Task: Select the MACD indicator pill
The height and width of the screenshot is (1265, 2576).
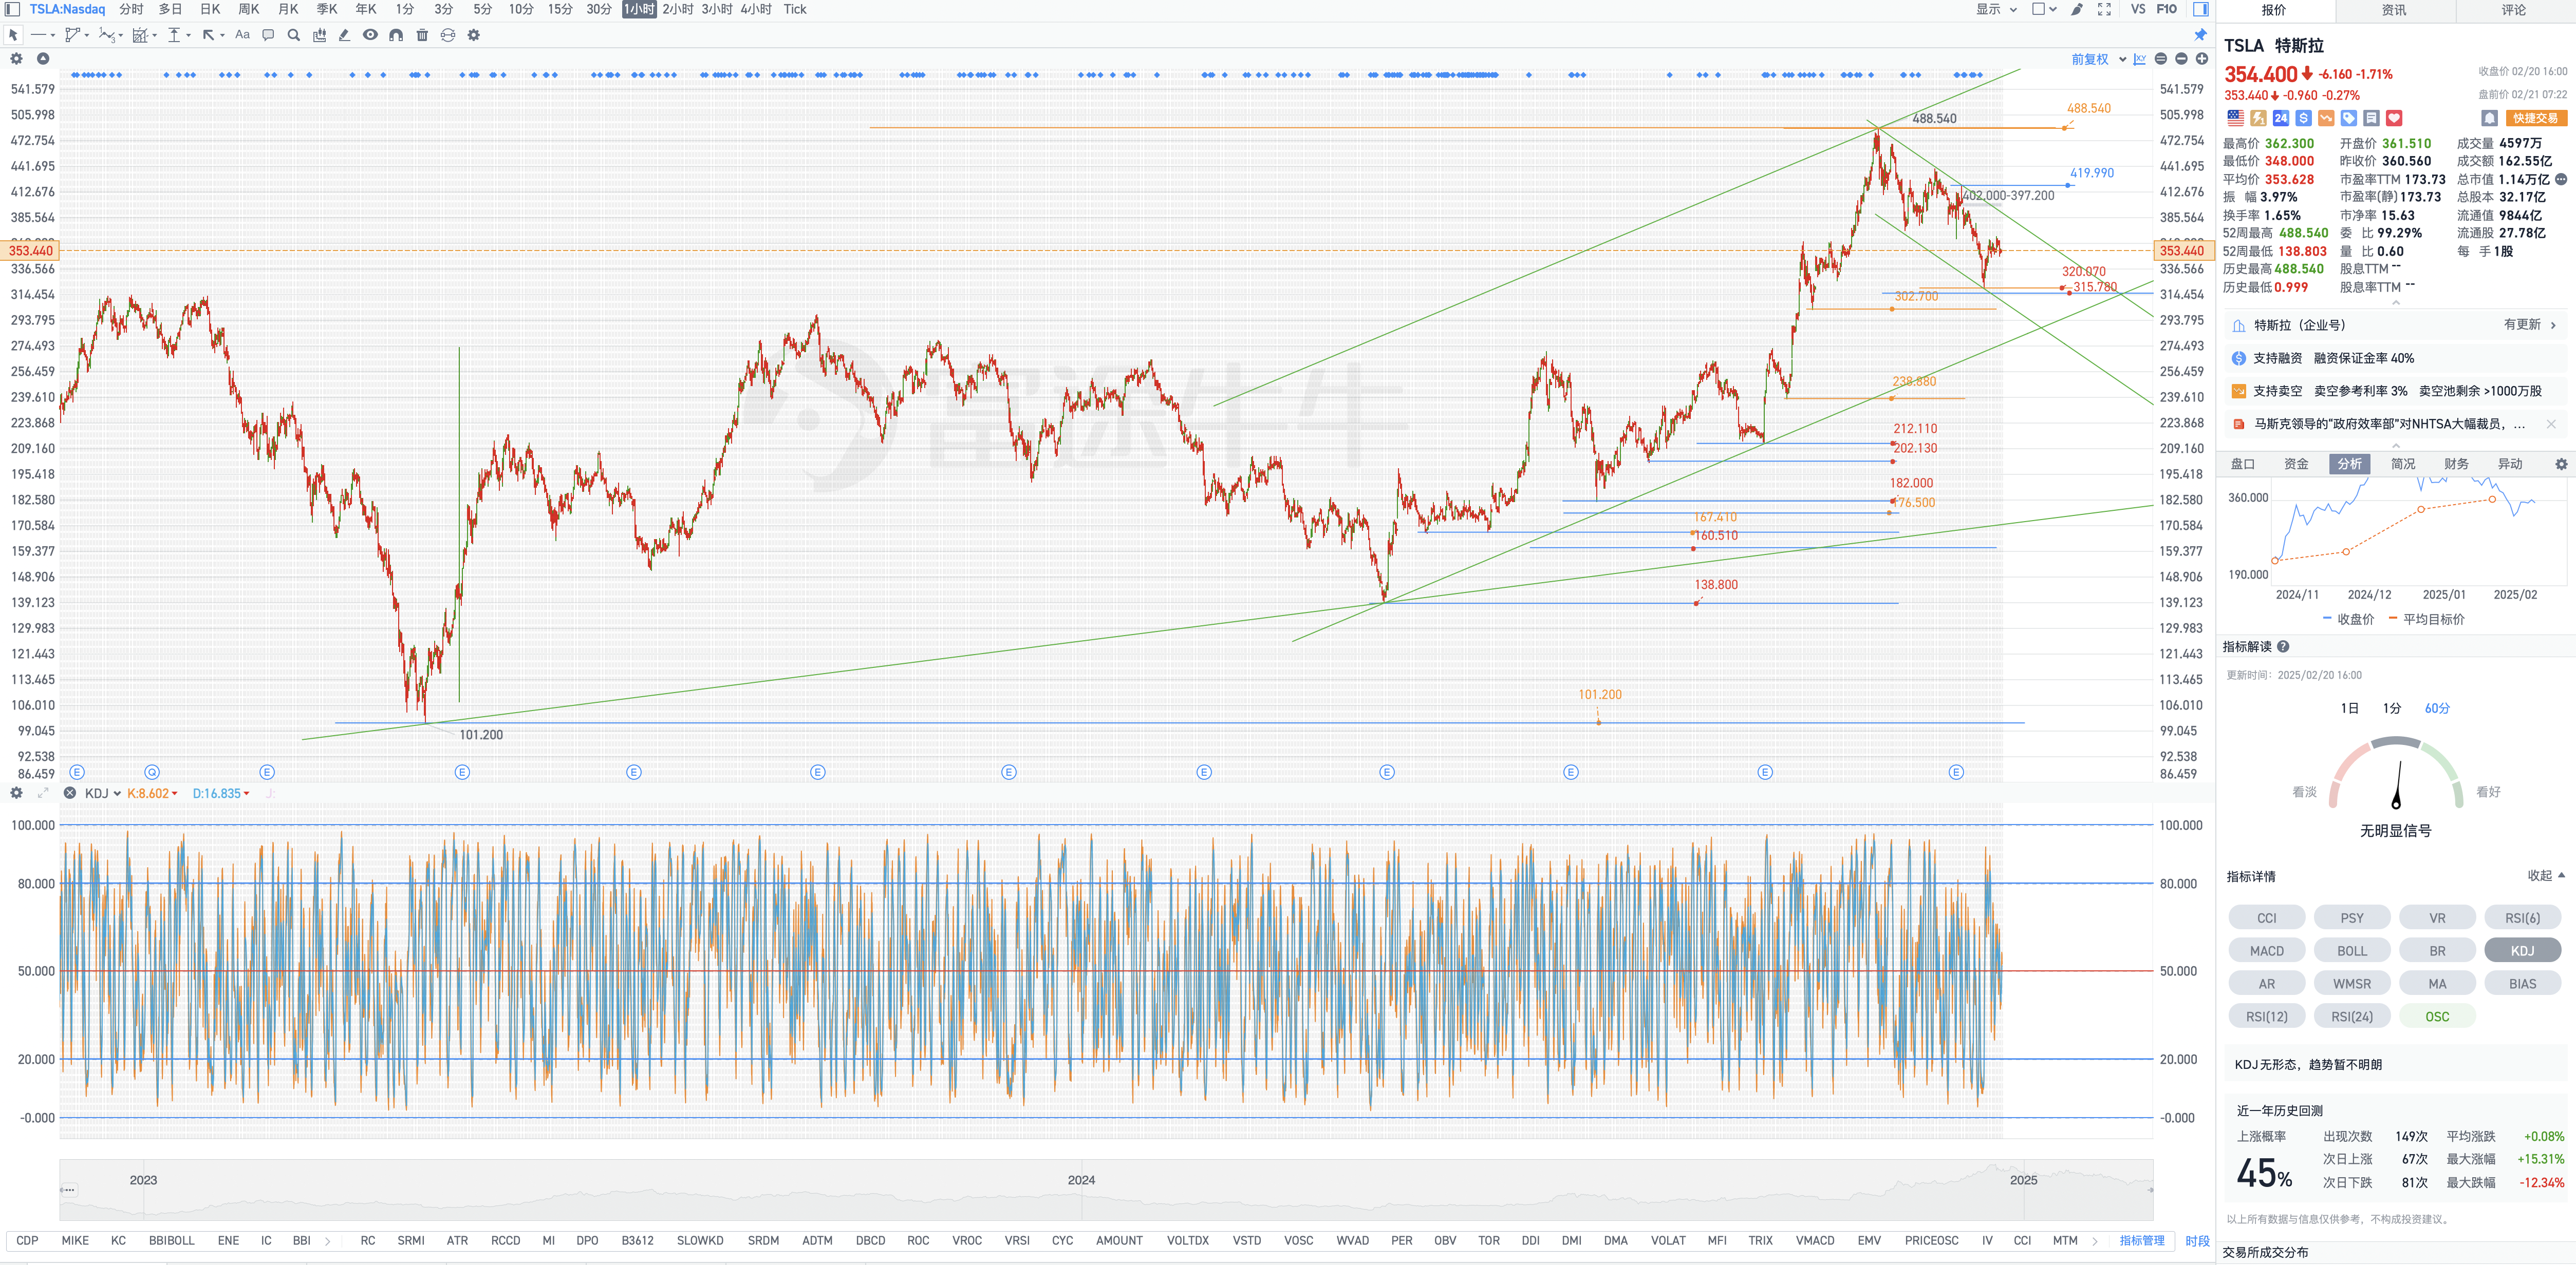Action: (x=2266, y=950)
